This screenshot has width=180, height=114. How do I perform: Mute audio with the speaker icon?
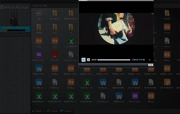click(149, 60)
